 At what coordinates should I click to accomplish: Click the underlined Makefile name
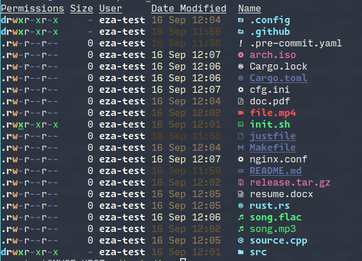pyautogui.click(x=273, y=148)
